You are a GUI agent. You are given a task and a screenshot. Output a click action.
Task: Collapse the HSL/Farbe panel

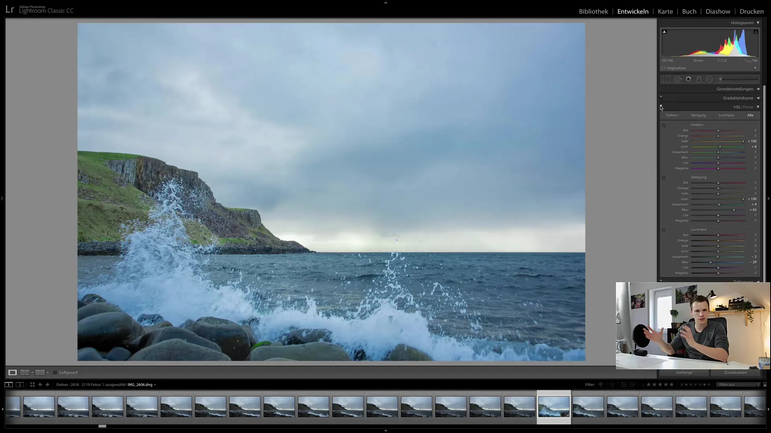[x=758, y=107]
